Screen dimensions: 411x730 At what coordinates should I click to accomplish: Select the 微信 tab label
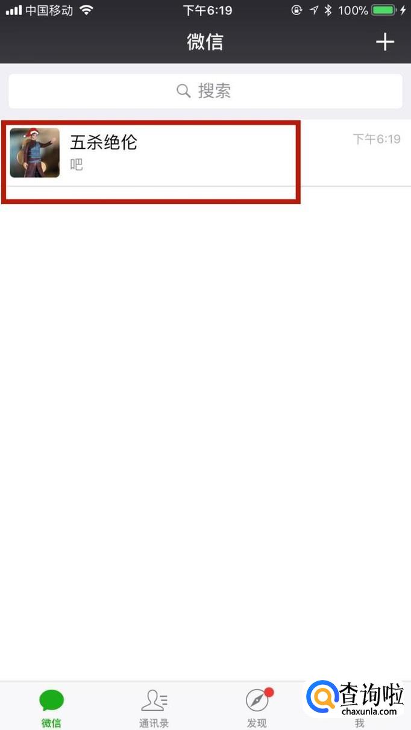(51, 723)
